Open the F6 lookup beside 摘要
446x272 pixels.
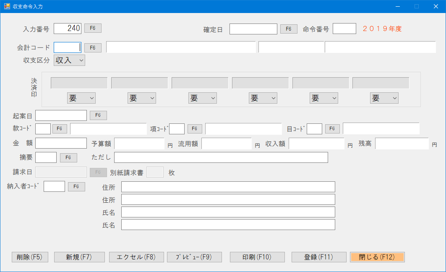click(68, 157)
